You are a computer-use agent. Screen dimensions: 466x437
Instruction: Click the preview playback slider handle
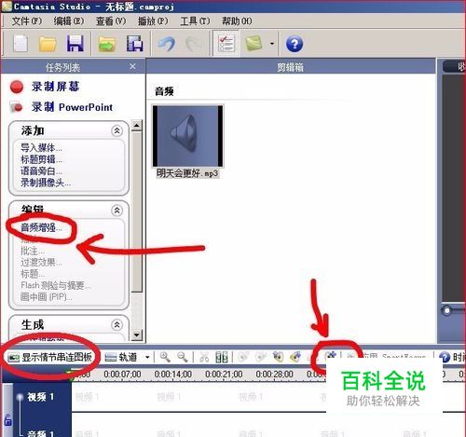click(447, 310)
